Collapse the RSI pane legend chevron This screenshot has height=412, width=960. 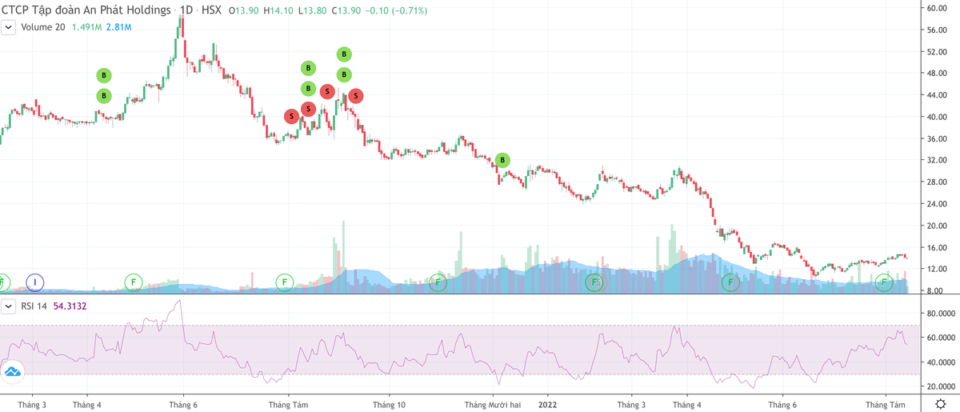(x=8, y=306)
